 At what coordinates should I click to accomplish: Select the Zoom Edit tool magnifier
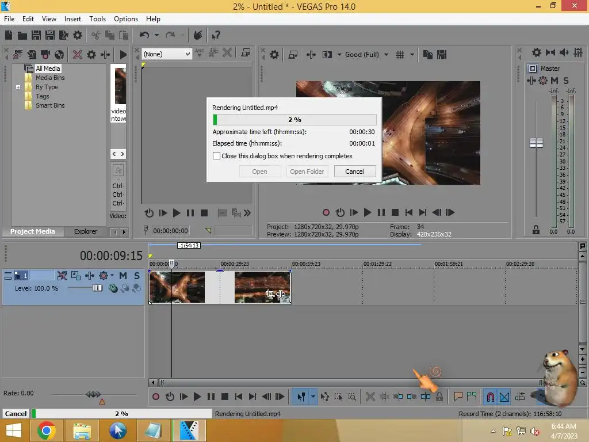click(352, 397)
